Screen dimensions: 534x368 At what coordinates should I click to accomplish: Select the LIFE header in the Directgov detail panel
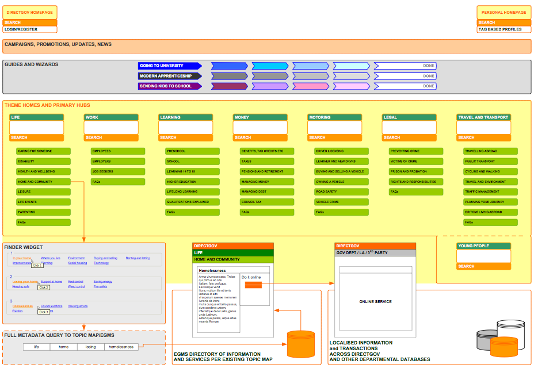click(x=232, y=252)
